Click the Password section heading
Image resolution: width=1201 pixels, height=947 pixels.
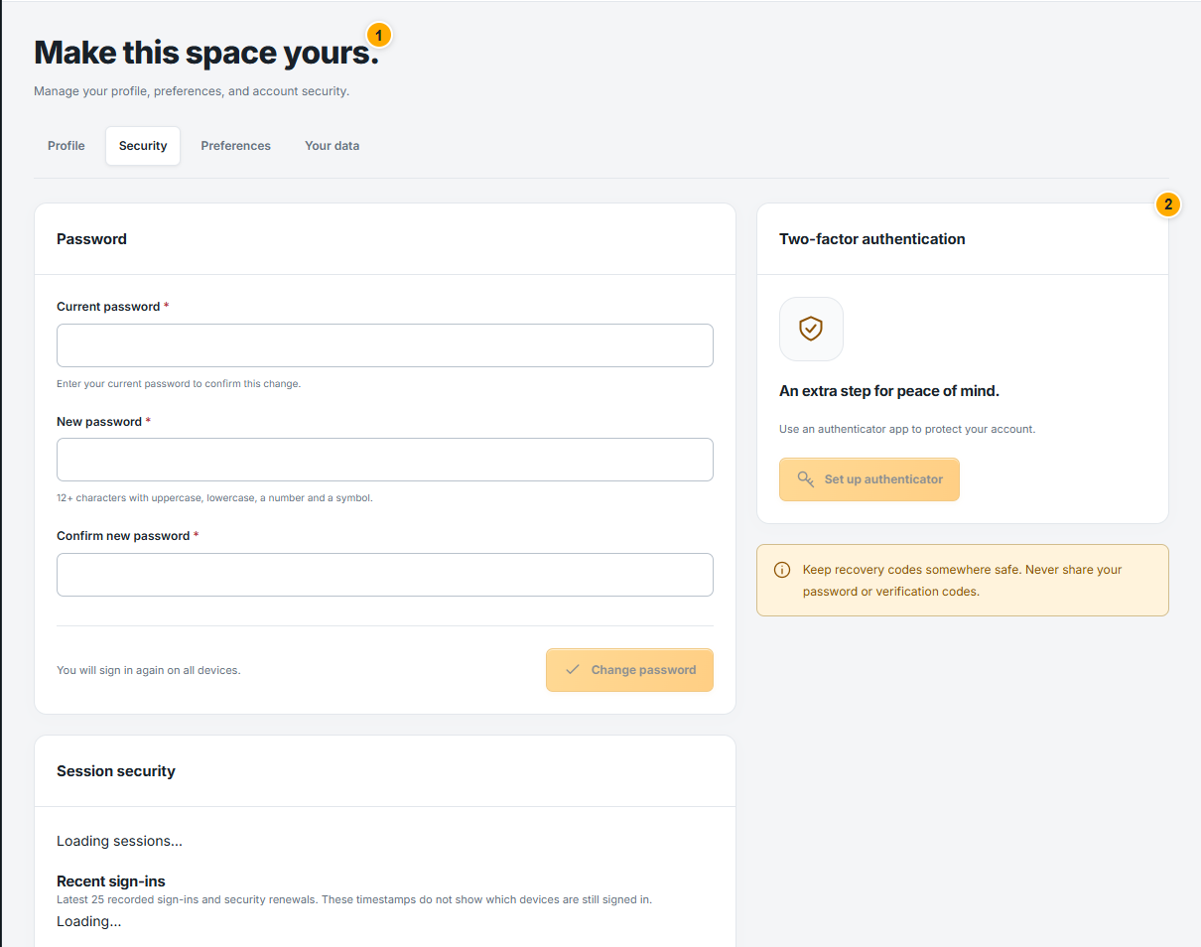[91, 239]
